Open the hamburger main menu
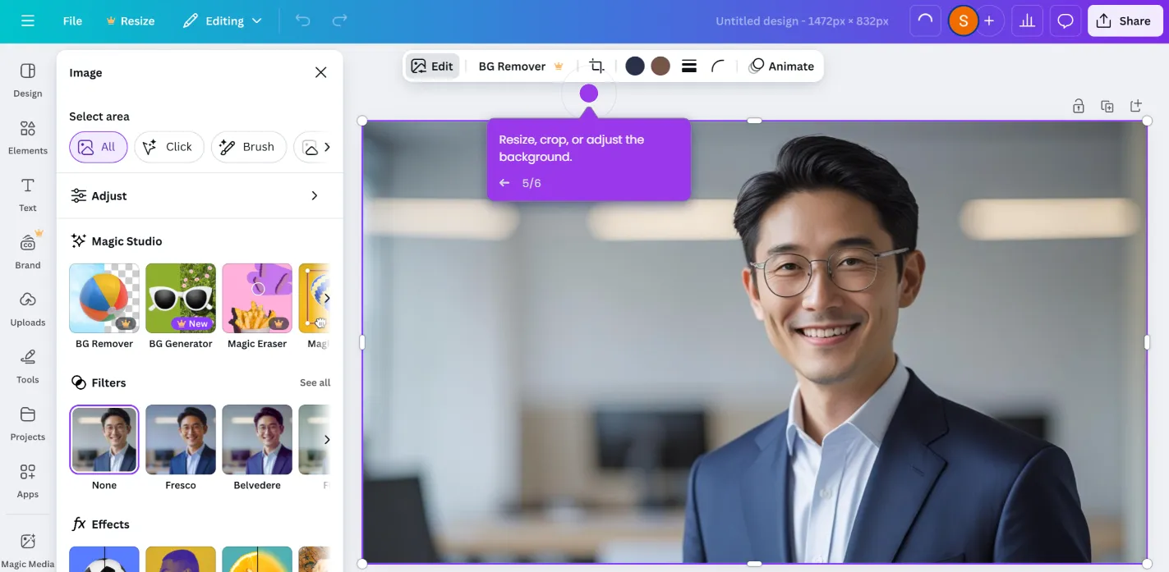Viewport: 1169px width, 572px height. coord(28,21)
